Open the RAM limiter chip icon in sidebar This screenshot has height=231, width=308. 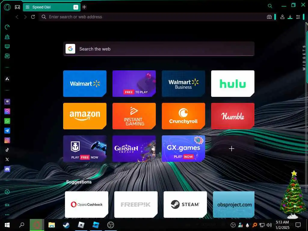click(7, 56)
